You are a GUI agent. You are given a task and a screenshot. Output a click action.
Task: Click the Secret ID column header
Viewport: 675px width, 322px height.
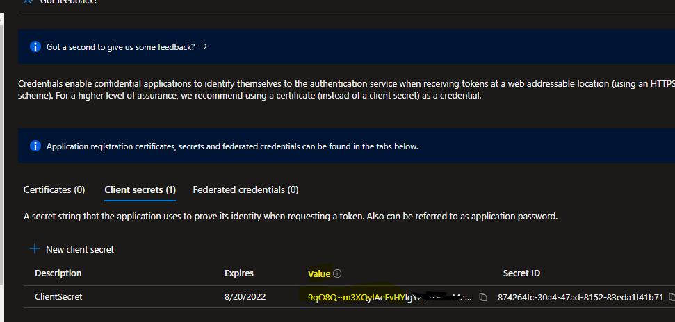tap(521, 273)
